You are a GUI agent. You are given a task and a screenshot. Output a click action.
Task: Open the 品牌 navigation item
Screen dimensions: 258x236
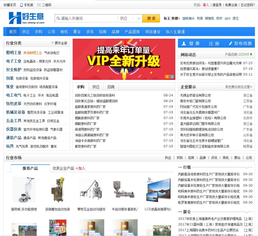(x=115, y=32)
